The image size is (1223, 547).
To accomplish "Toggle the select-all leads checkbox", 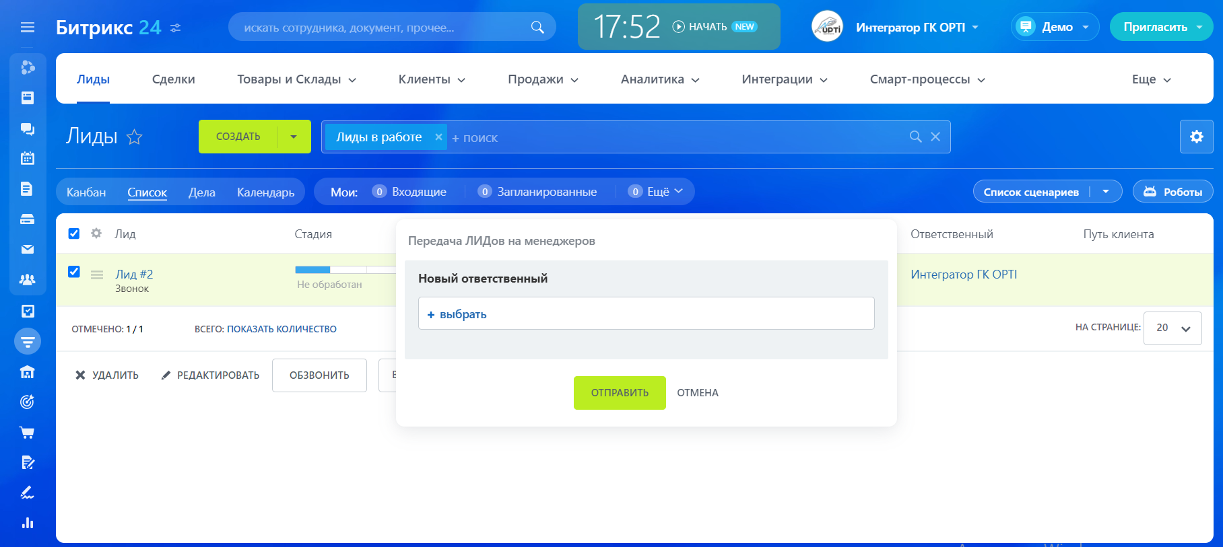I will coord(74,233).
